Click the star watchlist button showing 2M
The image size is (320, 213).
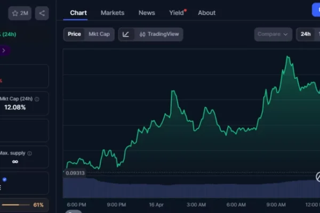point(20,13)
